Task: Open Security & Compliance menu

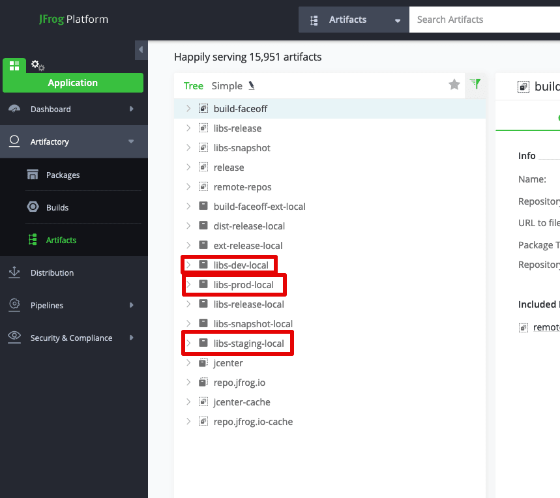Action: click(71, 338)
